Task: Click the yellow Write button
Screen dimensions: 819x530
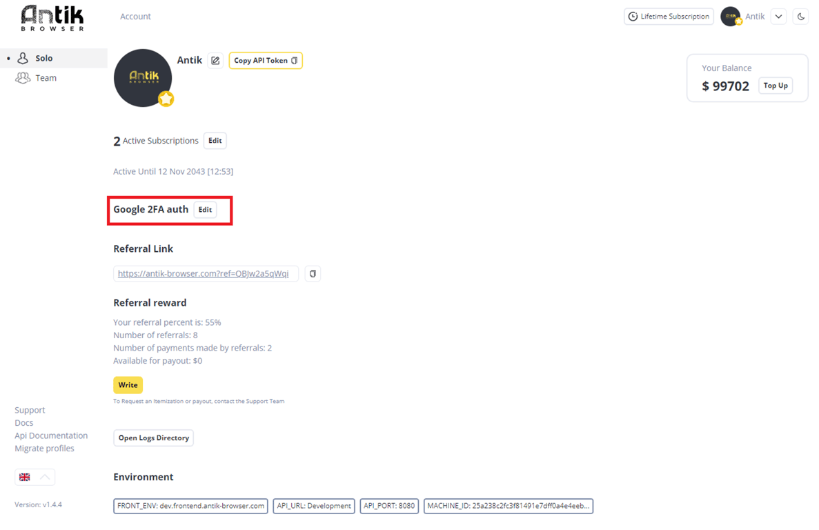Action: coord(128,385)
